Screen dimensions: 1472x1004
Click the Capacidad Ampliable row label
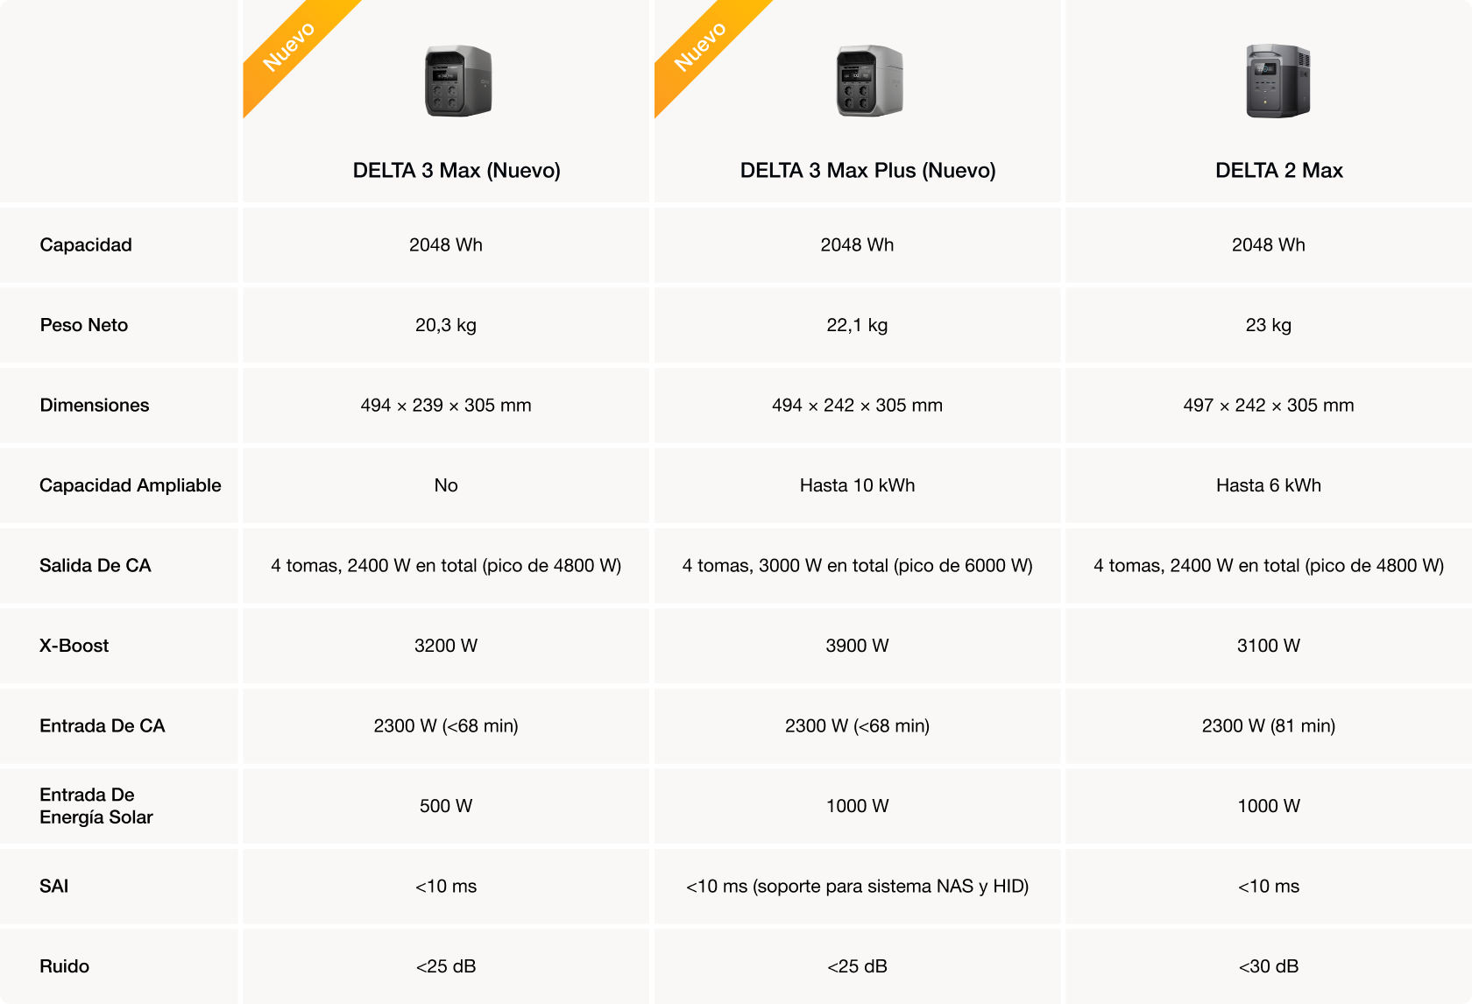click(131, 485)
